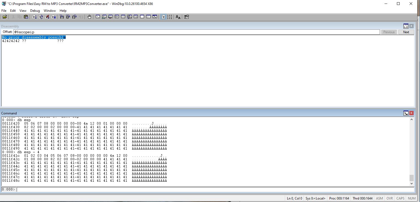
Task: Open the View menu
Action: pyautogui.click(x=23, y=11)
